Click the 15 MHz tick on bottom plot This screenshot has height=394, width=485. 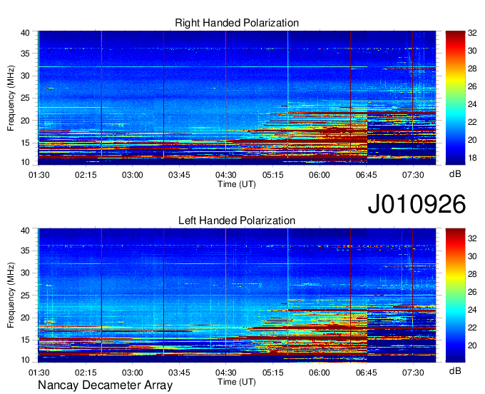click(x=26, y=340)
